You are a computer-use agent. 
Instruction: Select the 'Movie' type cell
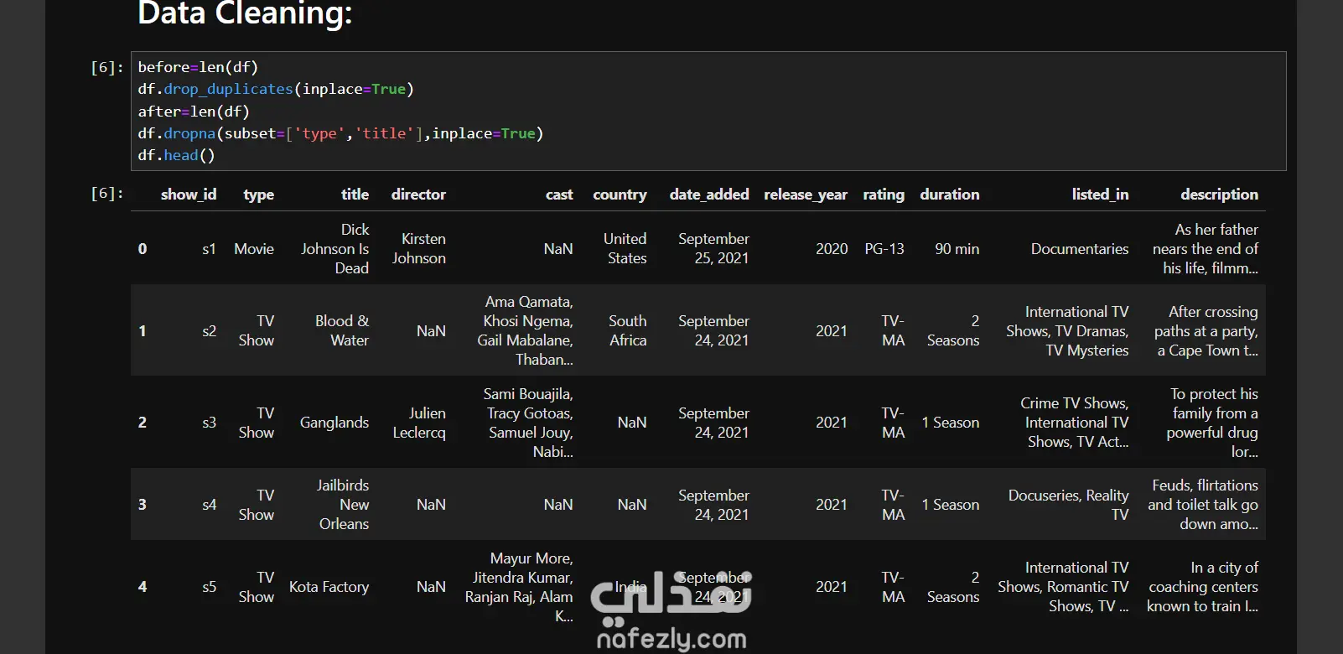pos(254,249)
